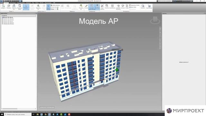Screen dimensions: 206x116
Task: Toggle Quick Properties (Быстрые свойства)
Action: click(92, 7)
